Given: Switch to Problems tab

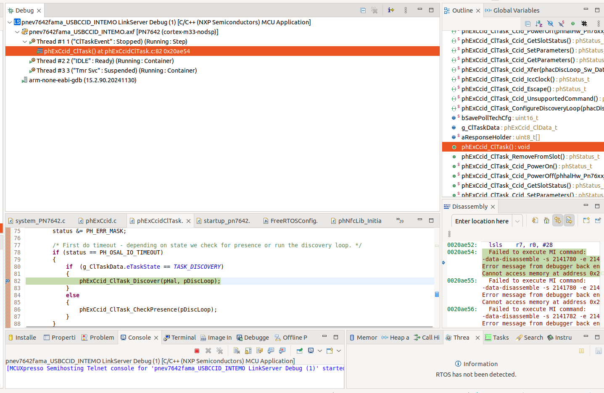Looking at the screenshot, I should pyautogui.click(x=98, y=338).
